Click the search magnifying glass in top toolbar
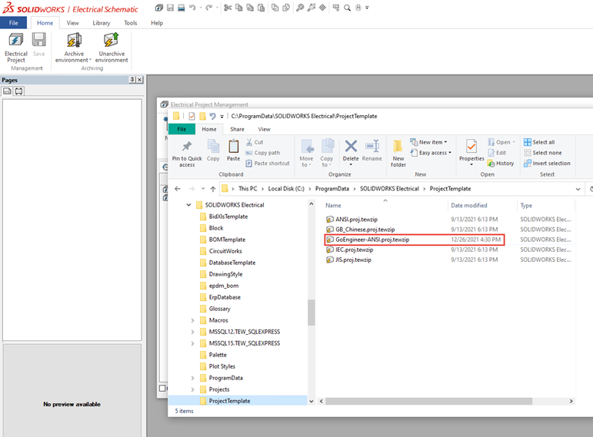593x437 pixels. (347, 8)
